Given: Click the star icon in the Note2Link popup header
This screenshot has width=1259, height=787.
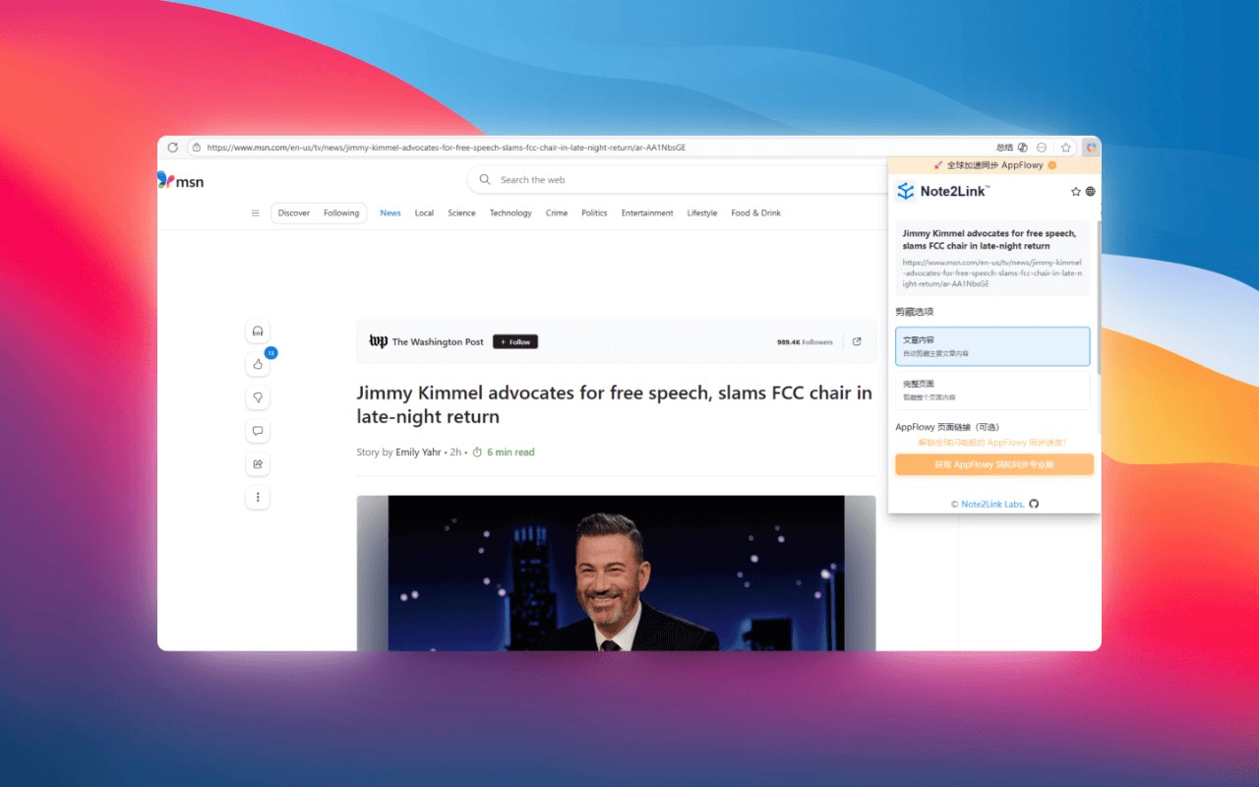Looking at the screenshot, I should [1075, 192].
